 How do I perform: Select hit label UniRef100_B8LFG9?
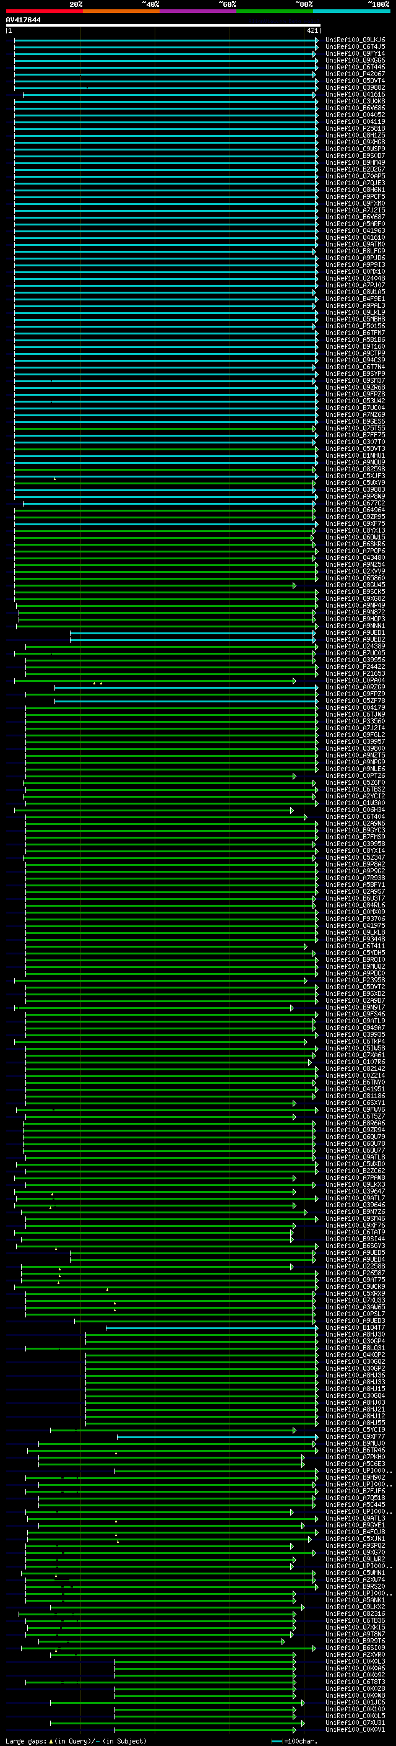pos(355,251)
